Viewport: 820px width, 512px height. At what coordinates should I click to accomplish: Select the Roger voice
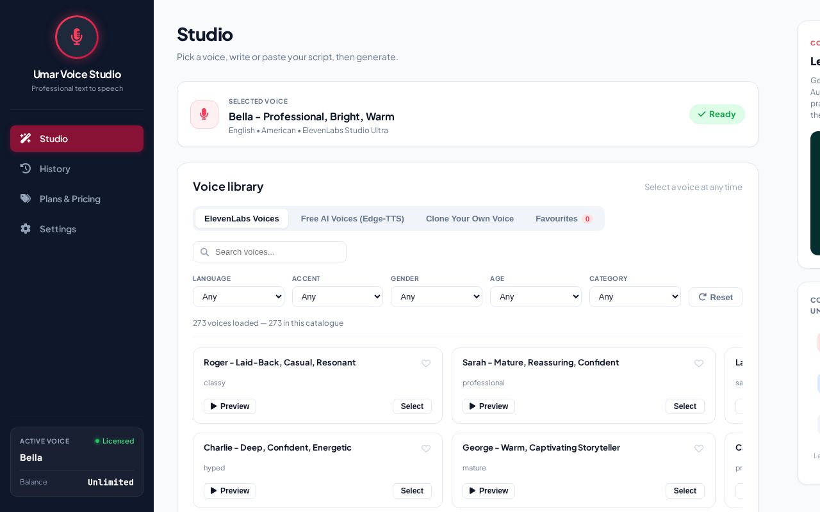[x=412, y=406]
